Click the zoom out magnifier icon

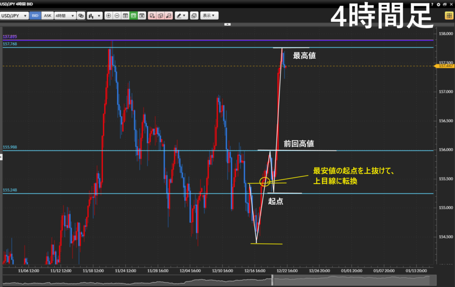117,16
